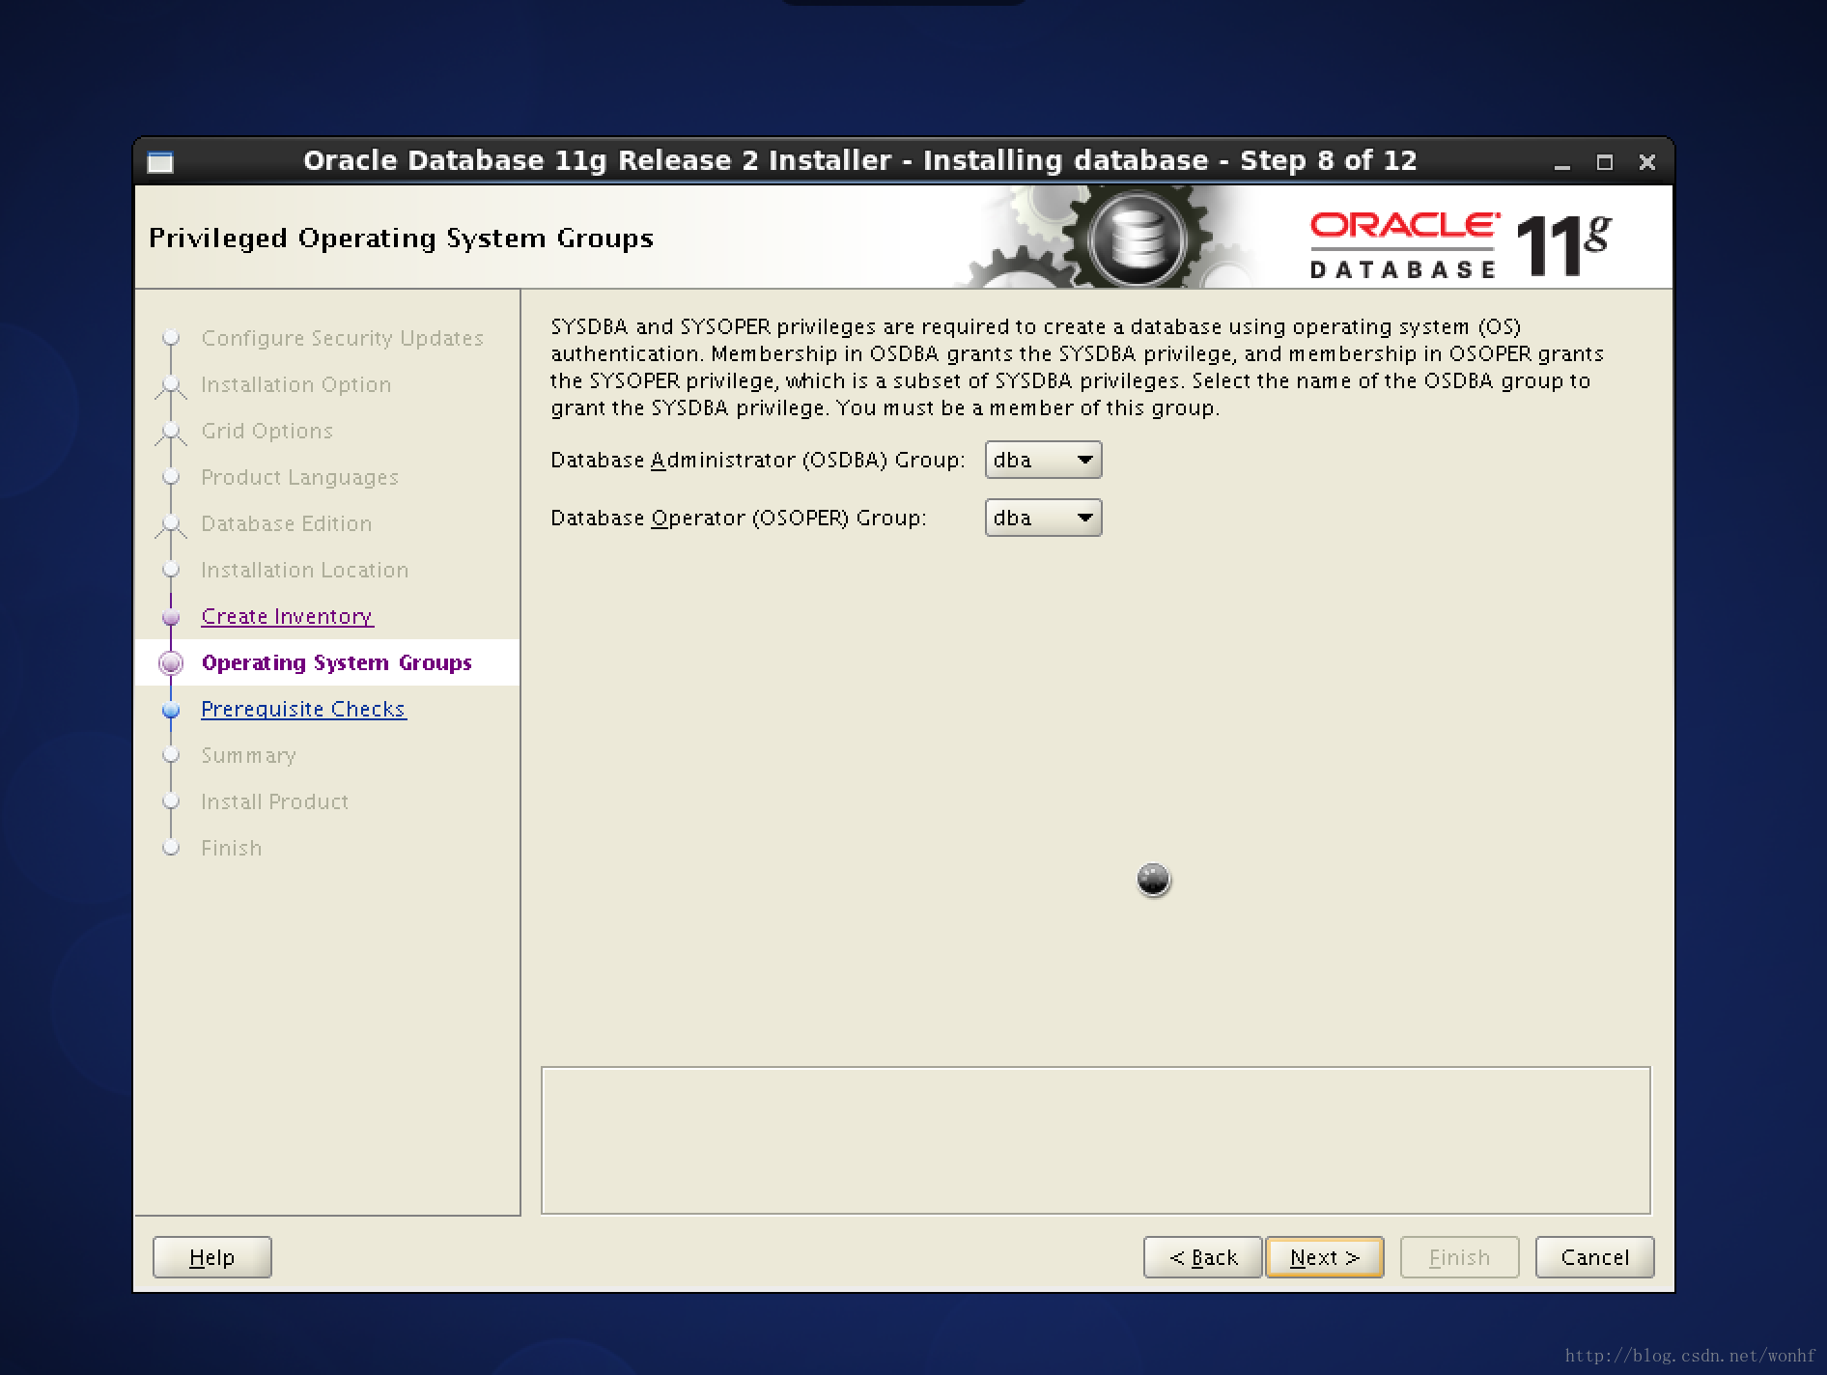The image size is (1827, 1375).
Task: Open the OSDBA group dropdown
Action: coord(1043,460)
